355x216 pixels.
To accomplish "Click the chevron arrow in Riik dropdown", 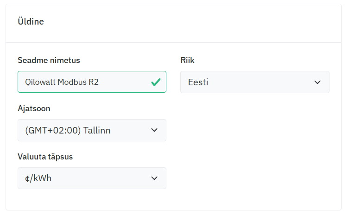I will pos(317,82).
